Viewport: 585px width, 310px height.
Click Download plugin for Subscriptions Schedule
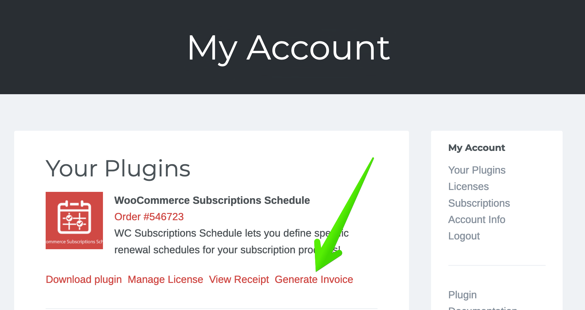(83, 279)
